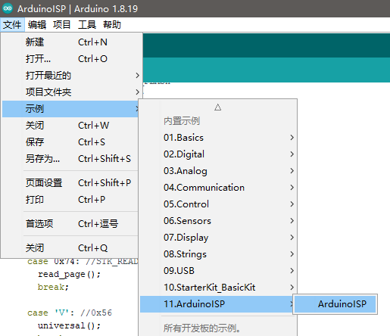Expand 03.Analog examples
The image size is (390, 336).
218,171
